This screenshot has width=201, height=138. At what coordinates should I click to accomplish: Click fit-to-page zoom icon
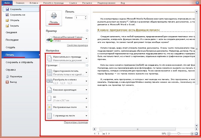pos(196,133)
